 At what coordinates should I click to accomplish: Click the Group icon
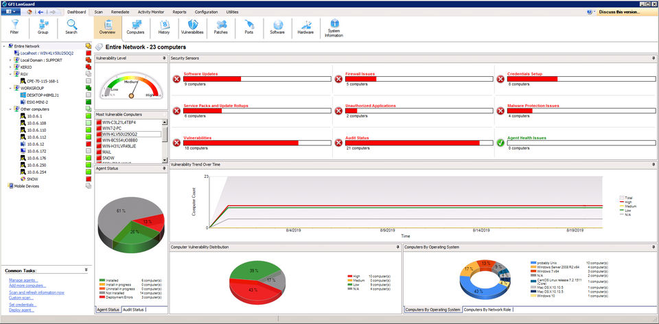(x=43, y=27)
